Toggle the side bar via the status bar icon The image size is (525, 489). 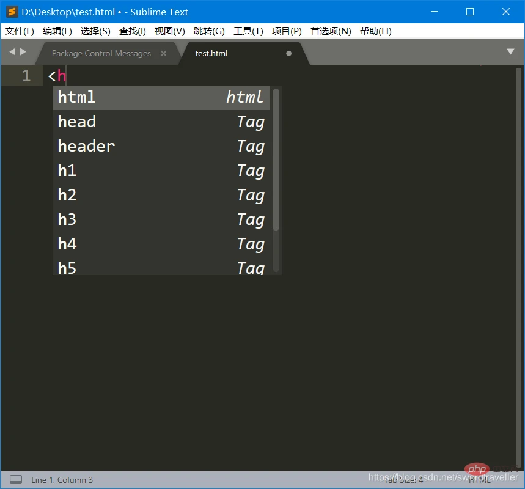16,480
